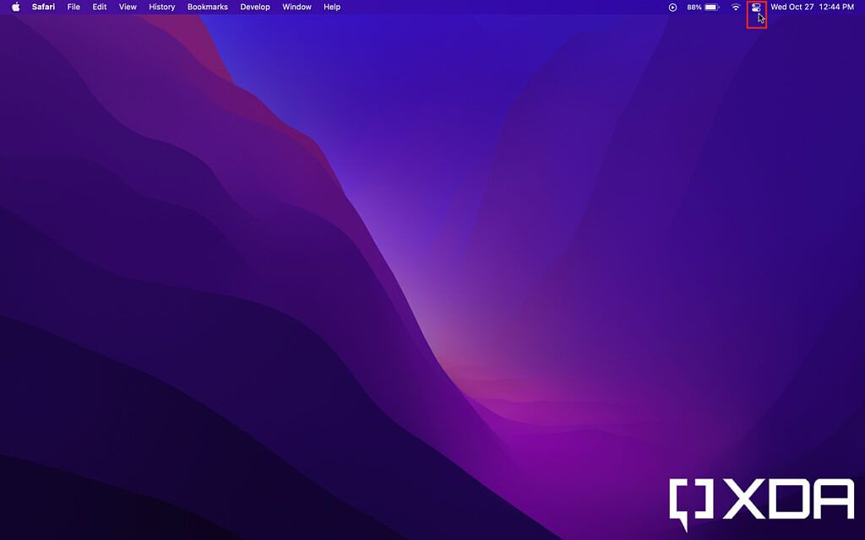Open the History menu
The height and width of the screenshot is (540, 865).
click(x=161, y=7)
